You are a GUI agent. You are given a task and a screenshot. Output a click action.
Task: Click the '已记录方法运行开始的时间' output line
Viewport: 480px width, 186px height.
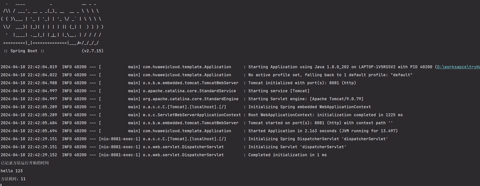coord(25,163)
